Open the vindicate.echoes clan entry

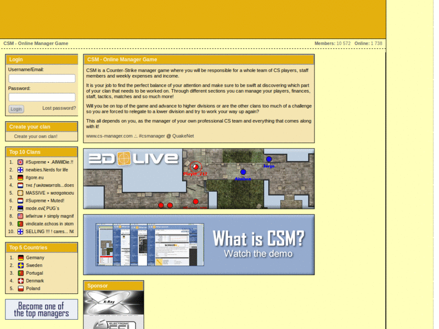[x=49, y=224]
